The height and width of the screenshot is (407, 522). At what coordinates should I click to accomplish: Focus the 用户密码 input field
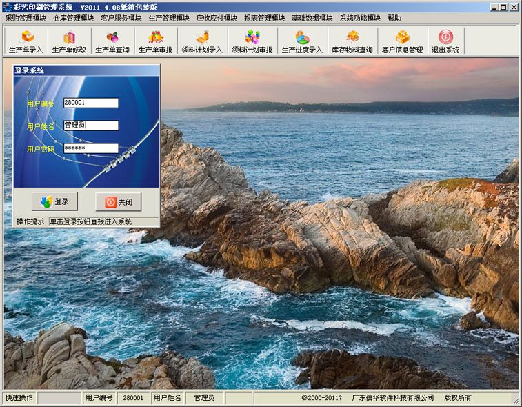(91, 148)
